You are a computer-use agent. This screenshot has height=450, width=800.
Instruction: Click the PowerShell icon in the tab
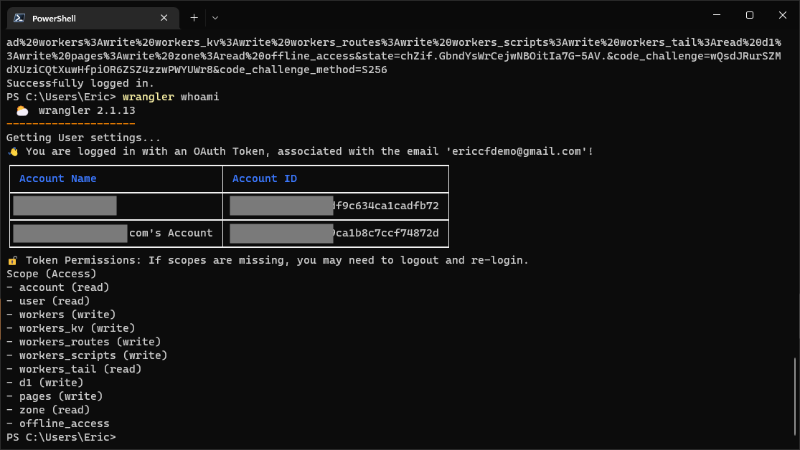click(20, 18)
